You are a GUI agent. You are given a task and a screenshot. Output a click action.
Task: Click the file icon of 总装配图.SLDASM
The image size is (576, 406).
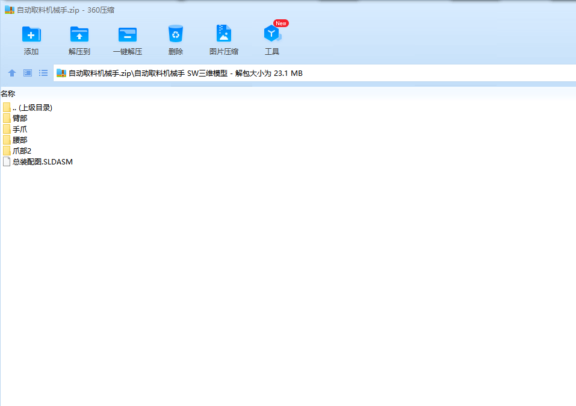pos(7,161)
